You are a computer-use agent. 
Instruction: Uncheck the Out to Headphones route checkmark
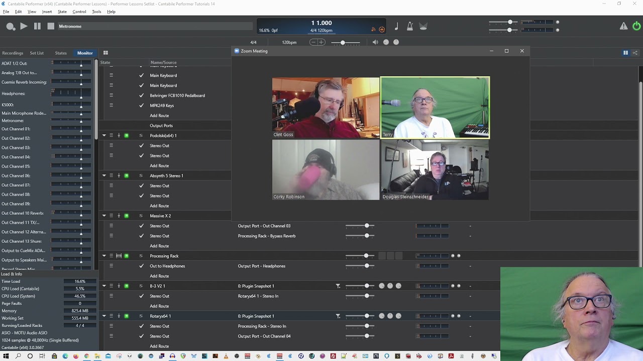point(141,266)
